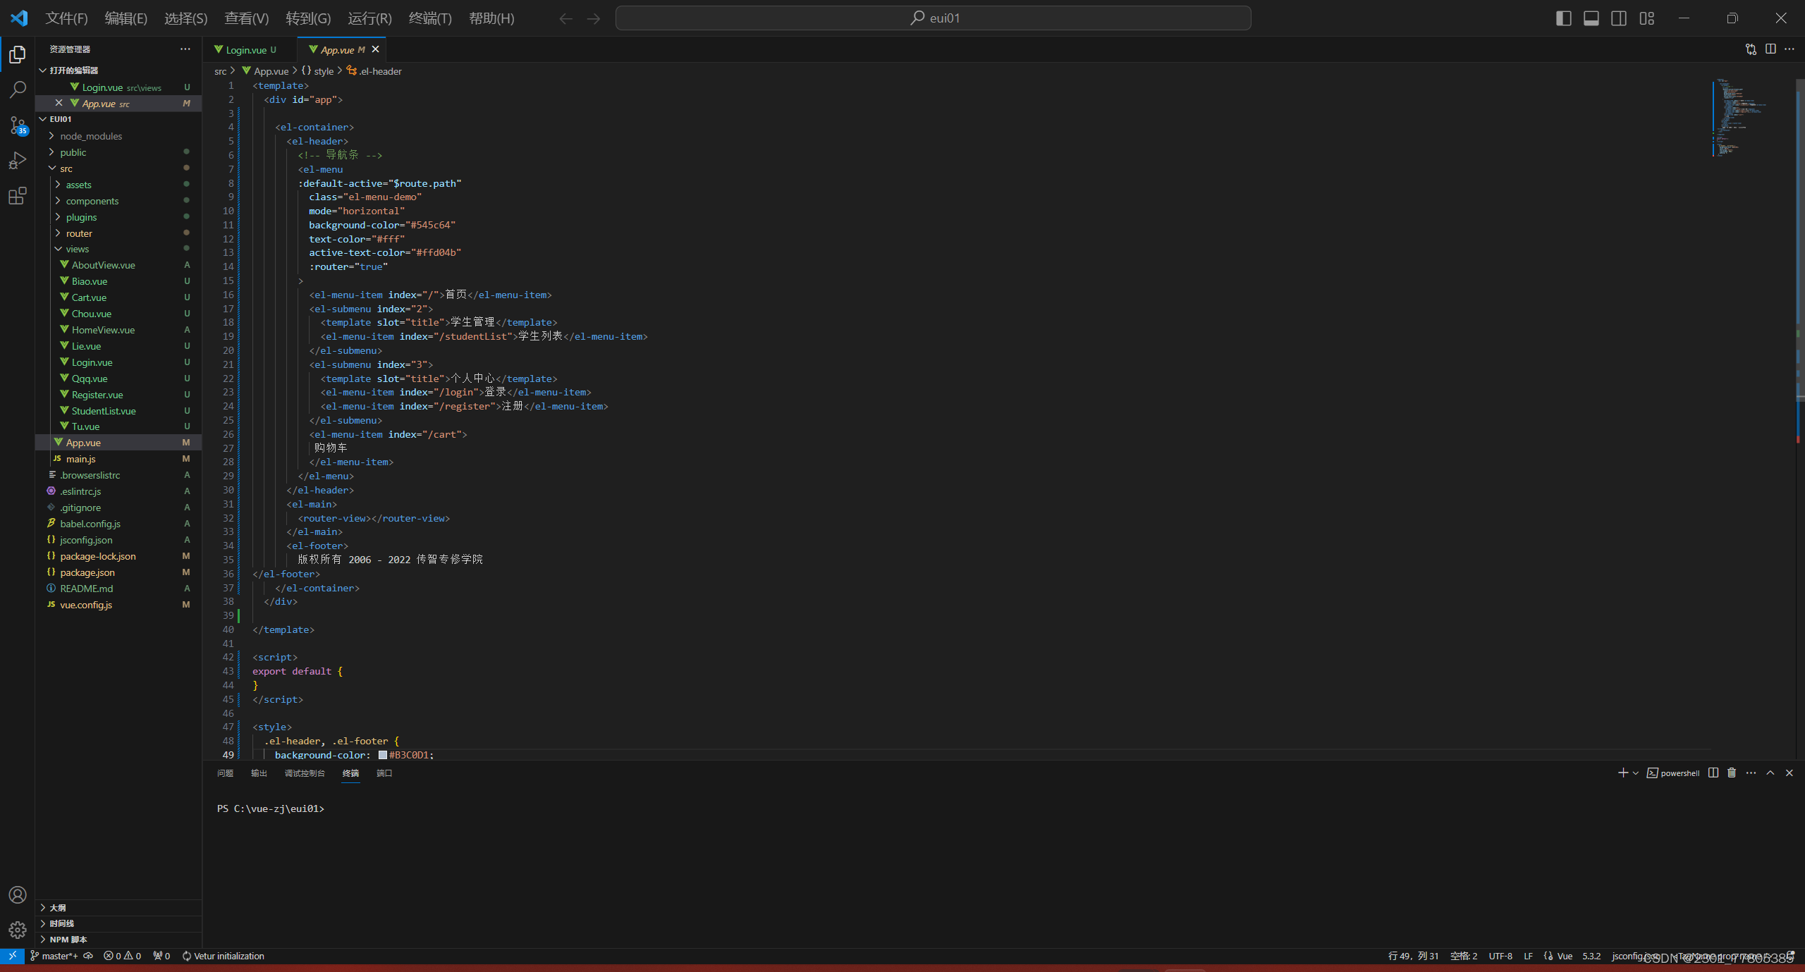Click the split editor right icon
The height and width of the screenshot is (972, 1805).
coord(1770,49)
